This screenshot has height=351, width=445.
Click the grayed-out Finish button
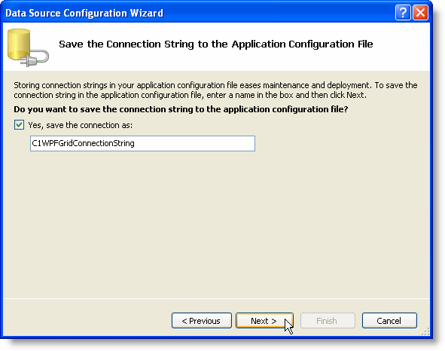coord(328,321)
